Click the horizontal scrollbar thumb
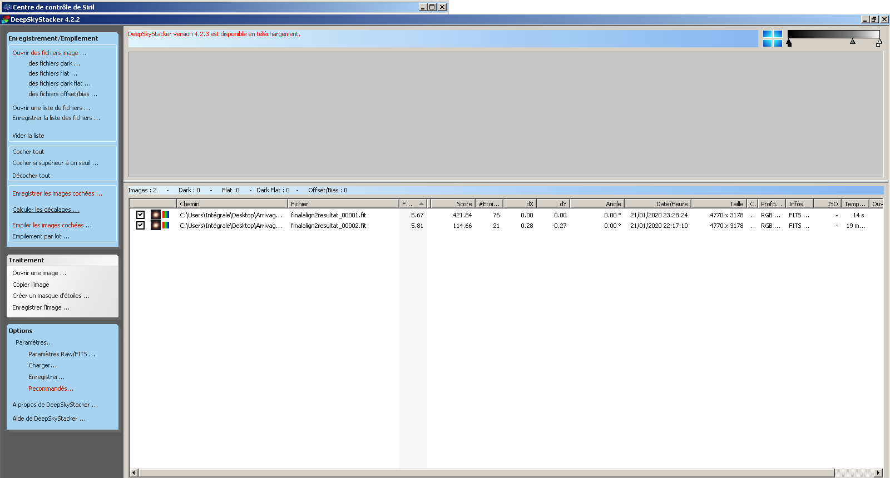The width and height of the screenshot is (890, 478). pyautogui.click(x=487, y=473)
